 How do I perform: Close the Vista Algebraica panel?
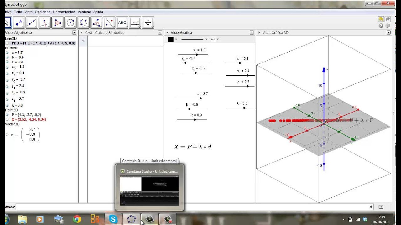tap(74, 32)
